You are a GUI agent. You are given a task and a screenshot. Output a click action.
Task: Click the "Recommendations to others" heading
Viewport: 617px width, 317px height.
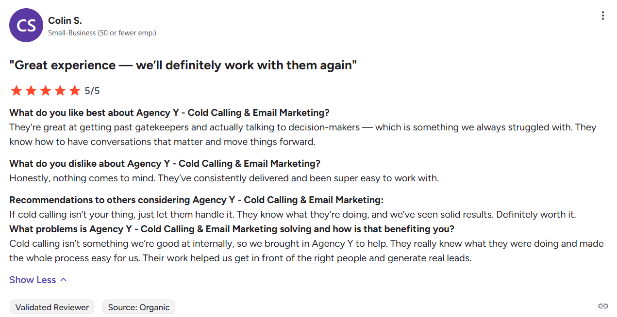(196, 200)
